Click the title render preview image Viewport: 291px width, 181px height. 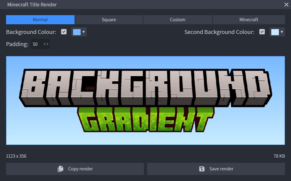(x=145, y=100)
